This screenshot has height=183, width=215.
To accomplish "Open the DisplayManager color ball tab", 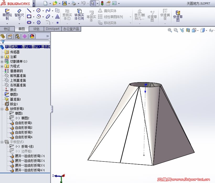I will coord(32,36).
